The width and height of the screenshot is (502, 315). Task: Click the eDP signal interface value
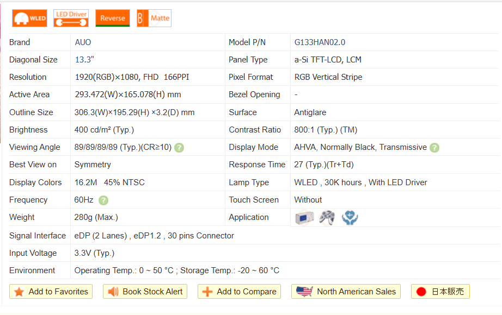[x=154, y=236]
